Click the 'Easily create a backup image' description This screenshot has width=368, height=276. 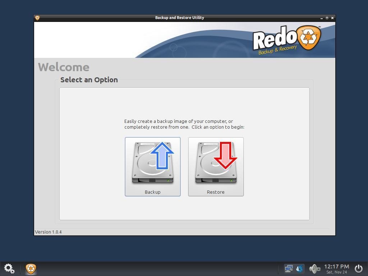pos(184,124)
